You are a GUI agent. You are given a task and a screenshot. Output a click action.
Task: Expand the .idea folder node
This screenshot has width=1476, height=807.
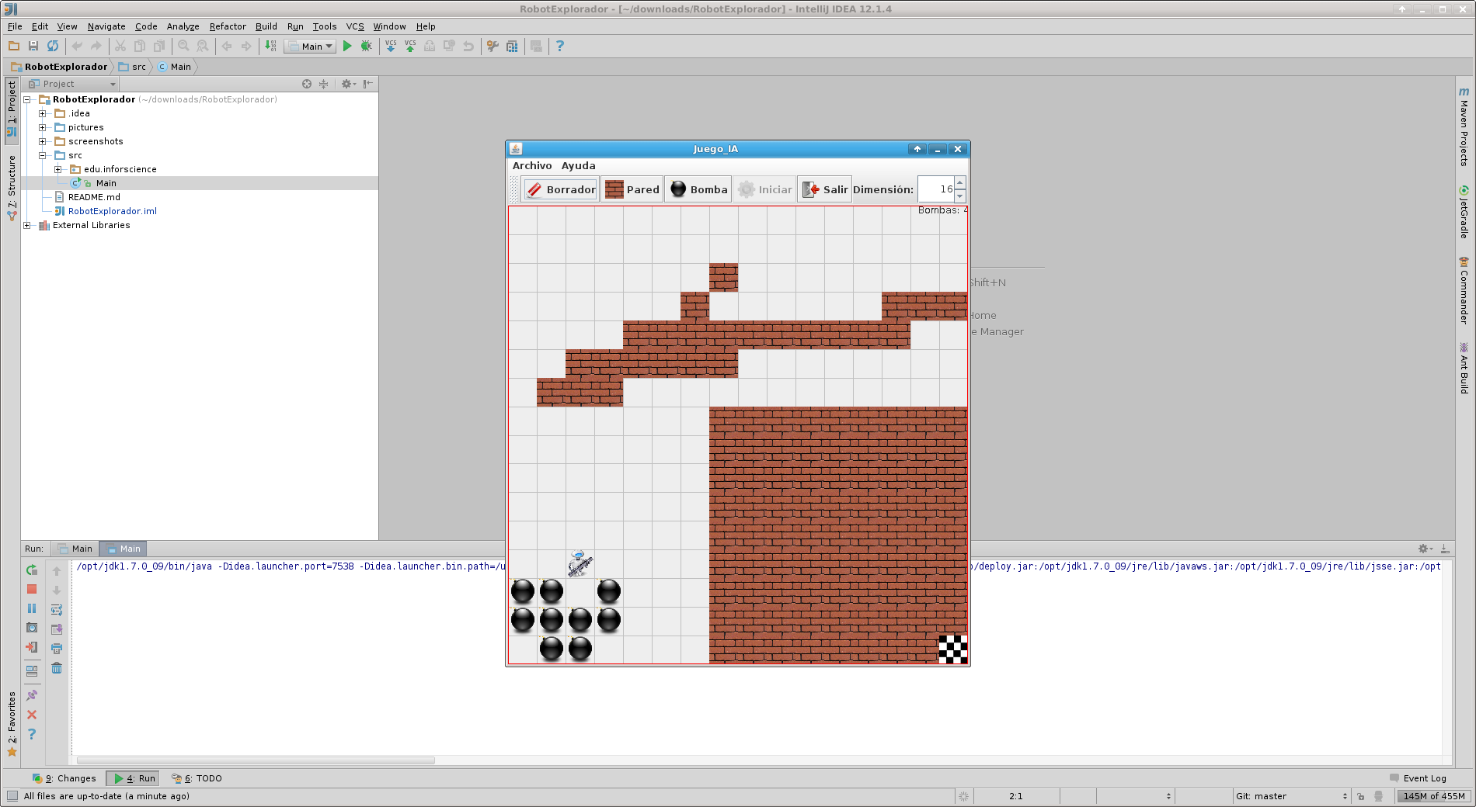(x=43, y=113)
